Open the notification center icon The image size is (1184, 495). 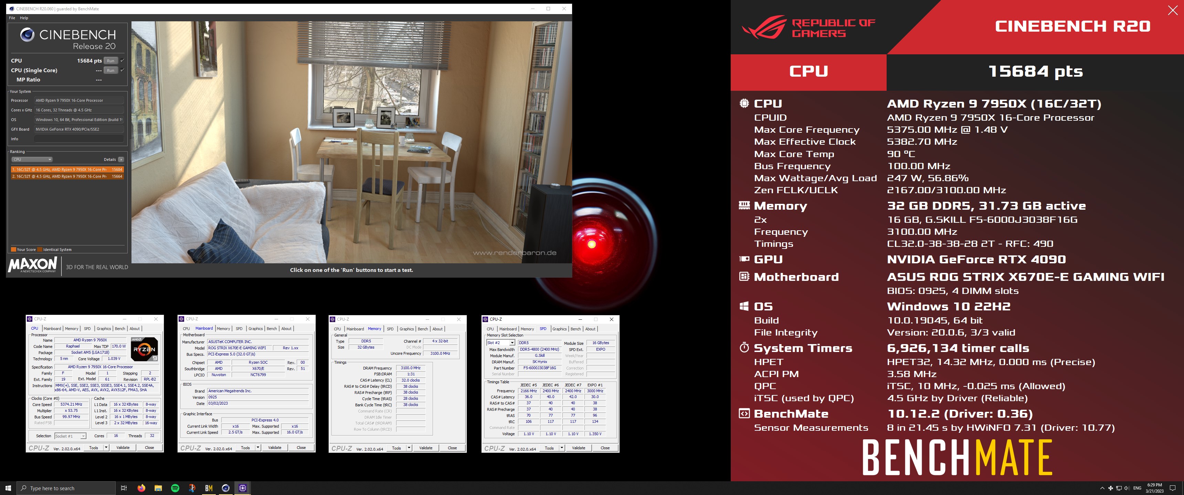tap(1173, 488)
